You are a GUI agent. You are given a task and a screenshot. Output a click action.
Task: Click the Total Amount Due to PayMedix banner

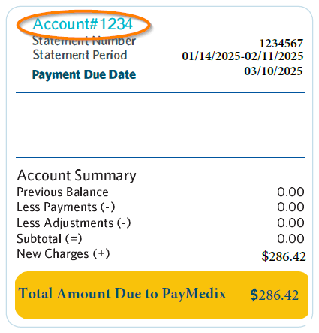pyautogui.click(x=161, y=295)
